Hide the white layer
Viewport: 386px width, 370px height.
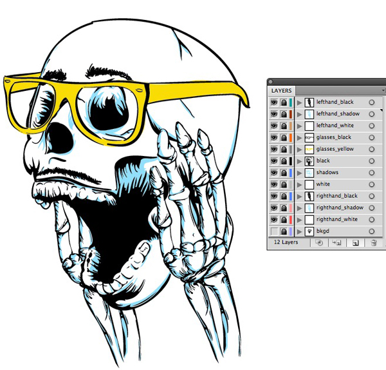point(274,184)
